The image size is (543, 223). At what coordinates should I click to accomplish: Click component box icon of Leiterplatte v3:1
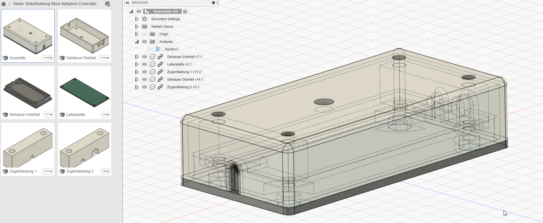(x=152, y=64)
